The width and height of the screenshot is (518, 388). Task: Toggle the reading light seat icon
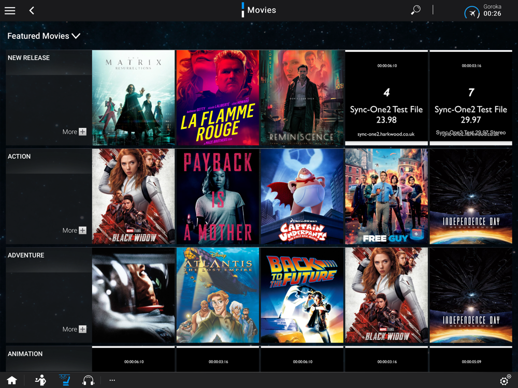click(x=64, y=380)
